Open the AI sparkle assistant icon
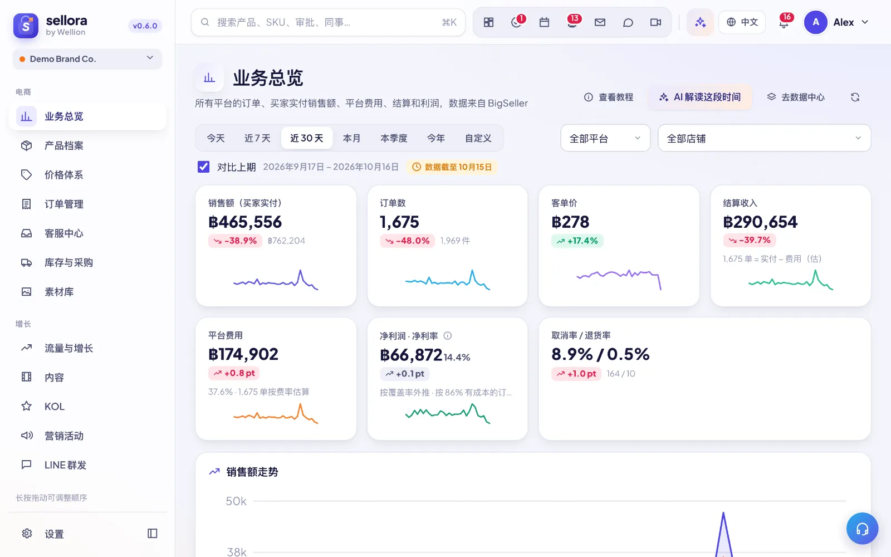 coord(701,22)
